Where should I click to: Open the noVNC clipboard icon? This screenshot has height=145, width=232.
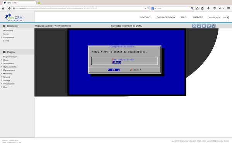pyautogui.click(x=204, y=26)
